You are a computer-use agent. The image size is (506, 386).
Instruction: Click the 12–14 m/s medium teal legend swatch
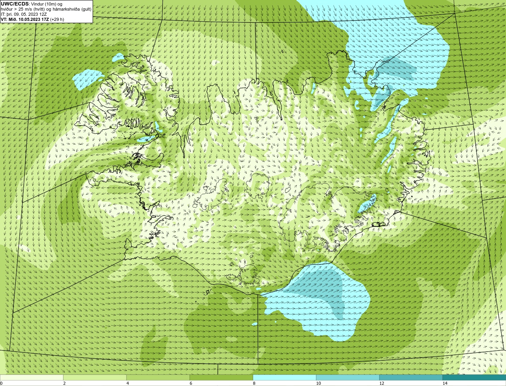tap(411, 377)
